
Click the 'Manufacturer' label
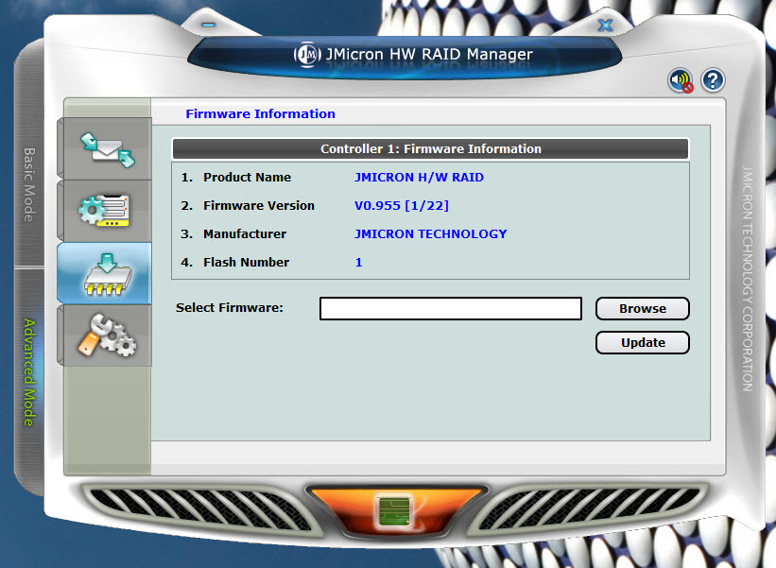click(245, 233)
